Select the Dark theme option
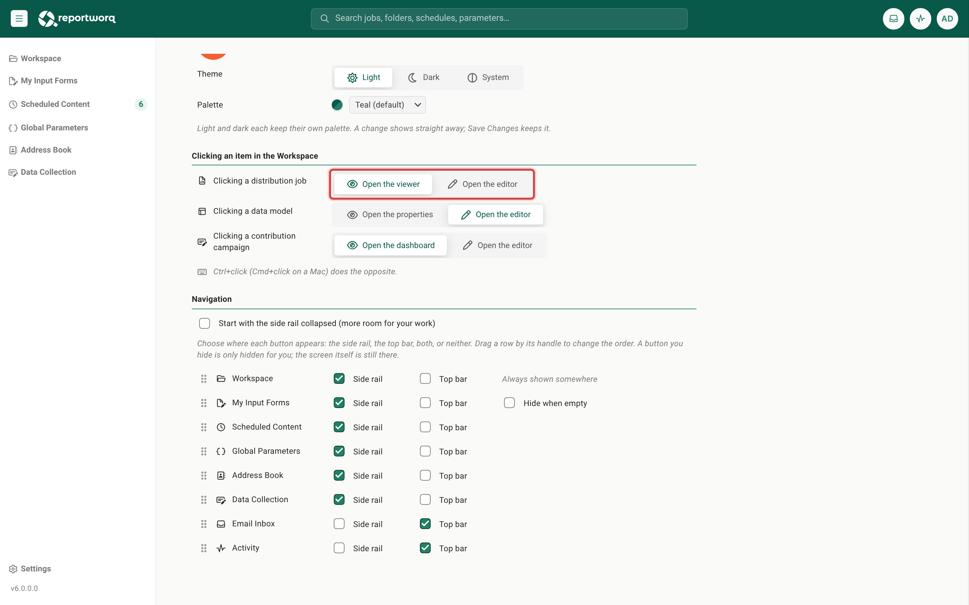This screenshot has width=969, height=605. coord(424,78)
